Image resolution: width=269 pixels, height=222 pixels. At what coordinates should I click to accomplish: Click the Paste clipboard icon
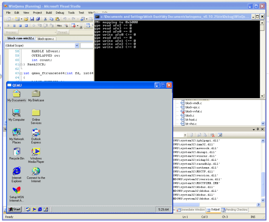pyautogui.click(x=57, y=19)
